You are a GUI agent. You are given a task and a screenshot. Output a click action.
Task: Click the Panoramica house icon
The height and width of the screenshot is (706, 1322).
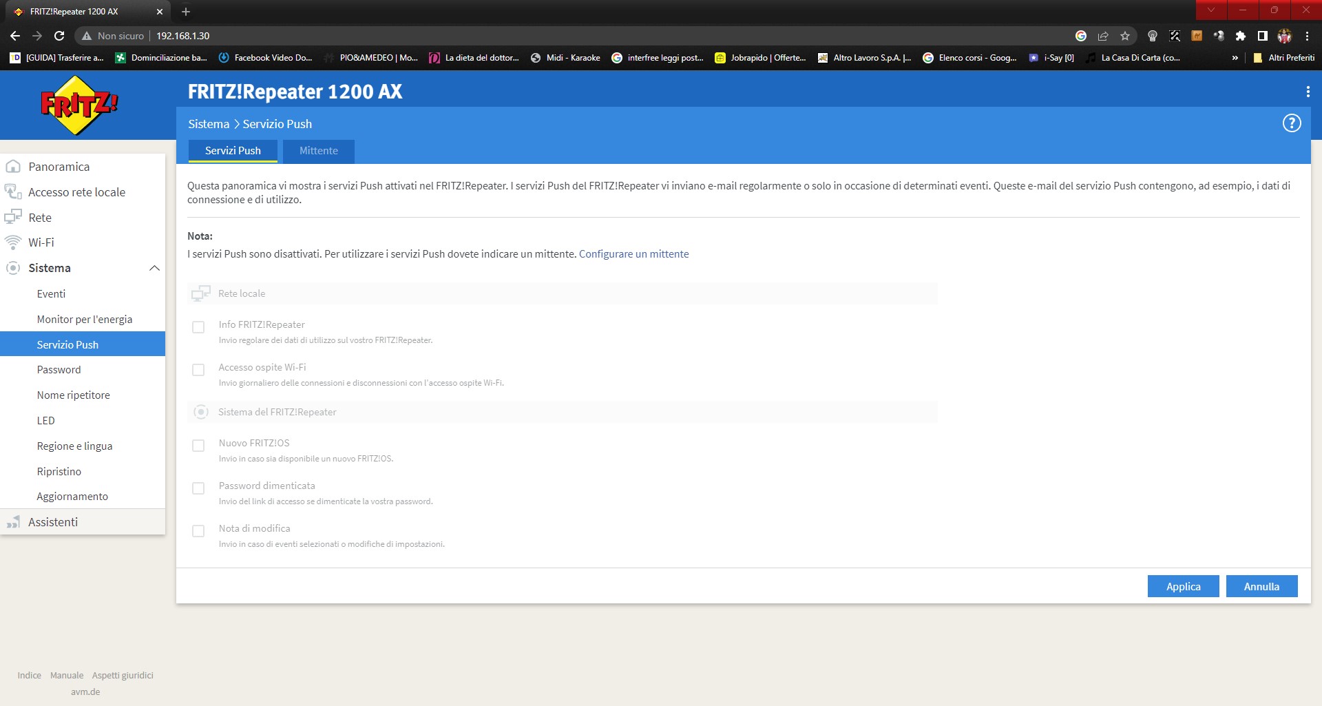(13, 167)
